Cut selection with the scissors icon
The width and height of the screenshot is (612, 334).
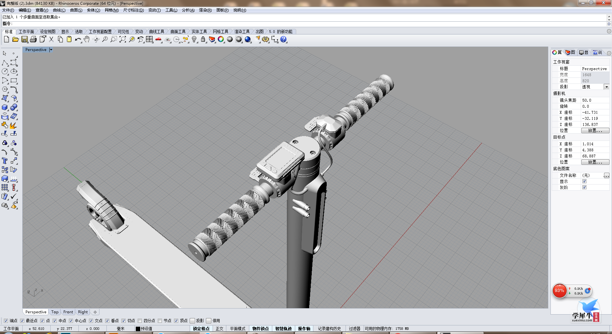click(x=51, y=40)
